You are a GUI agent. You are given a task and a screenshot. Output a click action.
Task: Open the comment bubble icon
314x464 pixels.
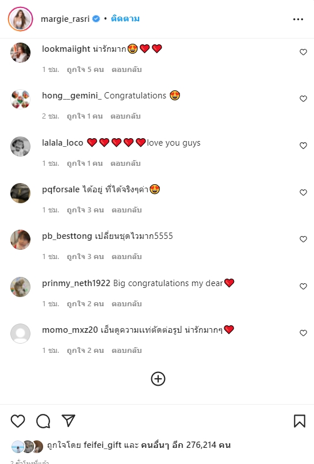click(43, 421)
